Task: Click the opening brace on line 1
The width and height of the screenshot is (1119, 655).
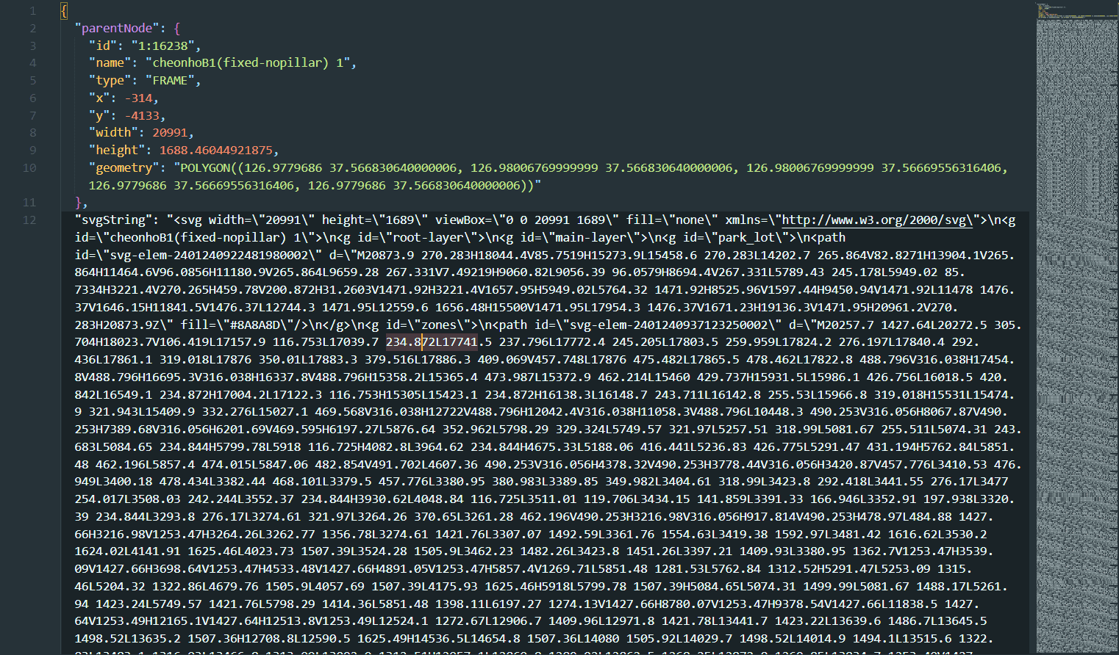Action: (62, 10)
